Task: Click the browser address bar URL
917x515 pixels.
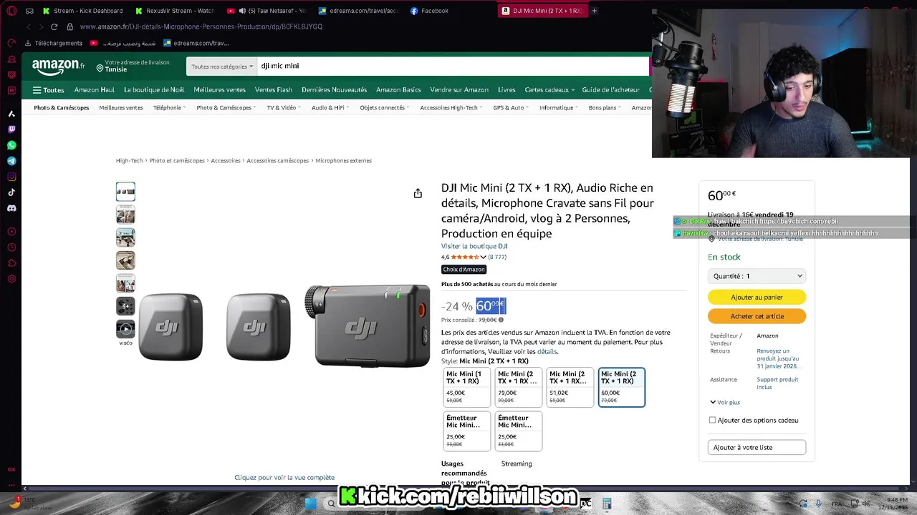Action: tap(201, 26)
